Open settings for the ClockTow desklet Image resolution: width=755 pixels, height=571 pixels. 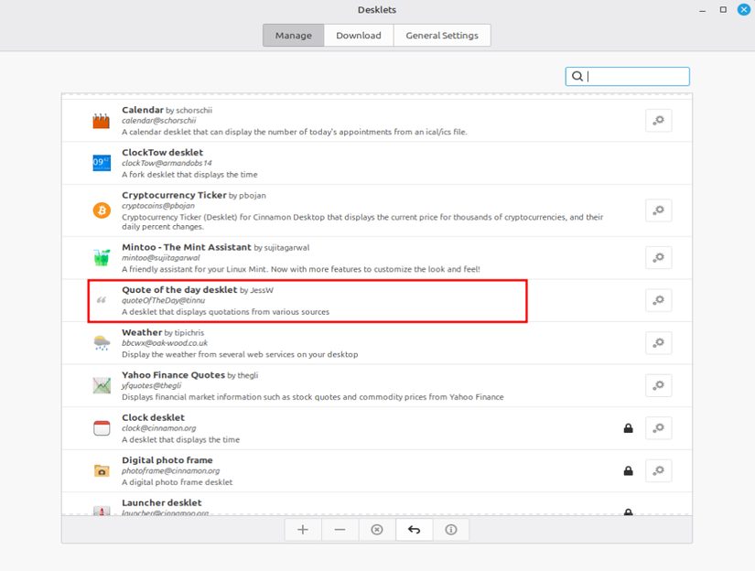click(658, 162)
